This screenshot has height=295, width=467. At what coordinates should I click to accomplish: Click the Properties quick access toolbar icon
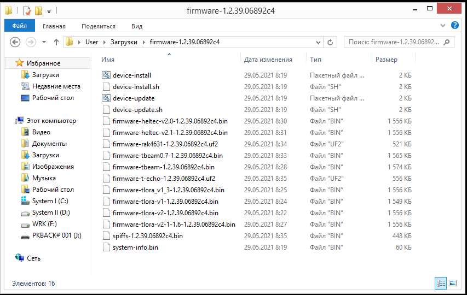point(27,11)
